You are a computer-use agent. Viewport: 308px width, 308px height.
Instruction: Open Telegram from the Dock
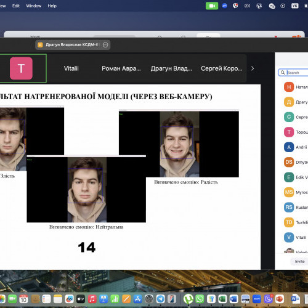(161, 299)
